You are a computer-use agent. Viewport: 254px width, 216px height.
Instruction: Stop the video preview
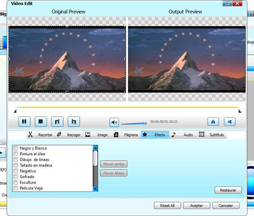(x=41, y=122)
